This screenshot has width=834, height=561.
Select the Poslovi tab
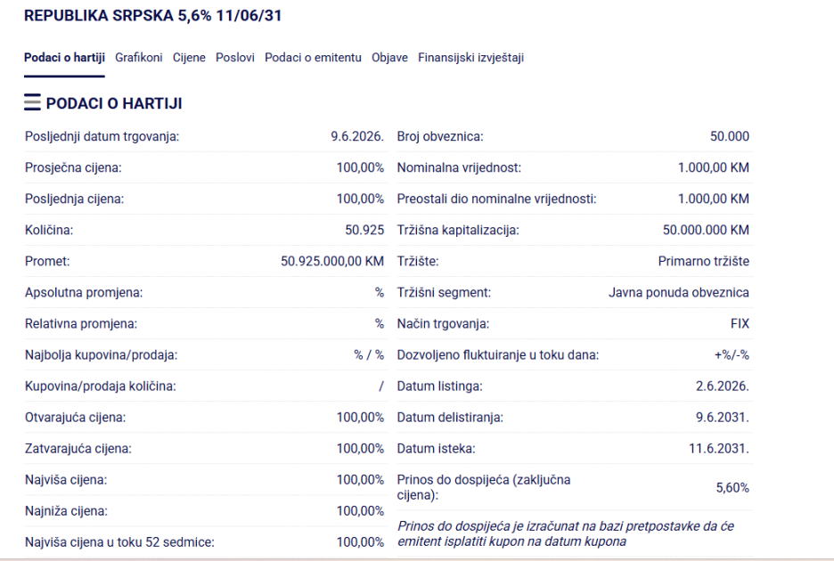pyautogui.click(x=235, y=57)
